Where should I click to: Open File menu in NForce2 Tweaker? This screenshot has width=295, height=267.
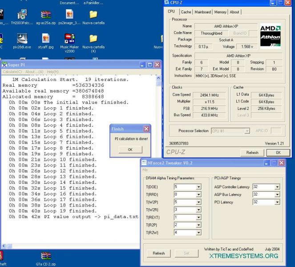145,170
